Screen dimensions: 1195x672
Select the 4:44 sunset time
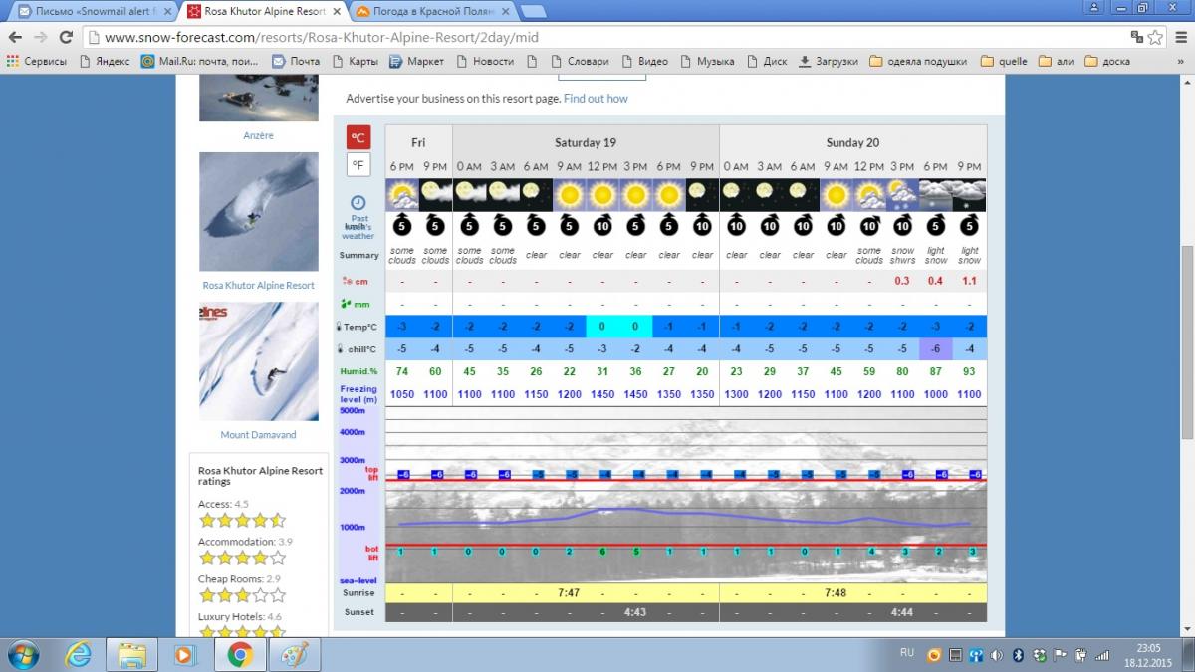coord(902,612)
